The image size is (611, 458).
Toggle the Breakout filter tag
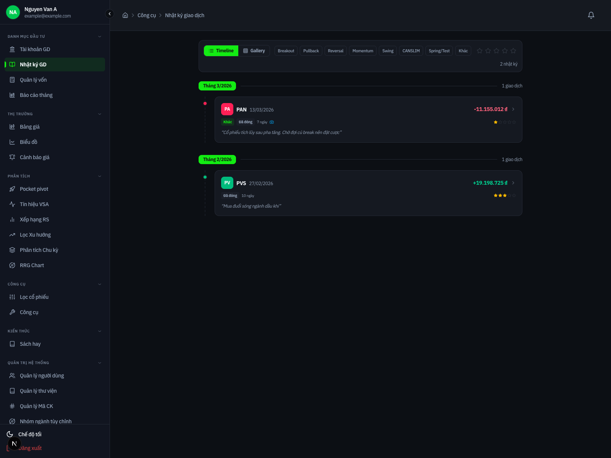(x=286, y=51)
